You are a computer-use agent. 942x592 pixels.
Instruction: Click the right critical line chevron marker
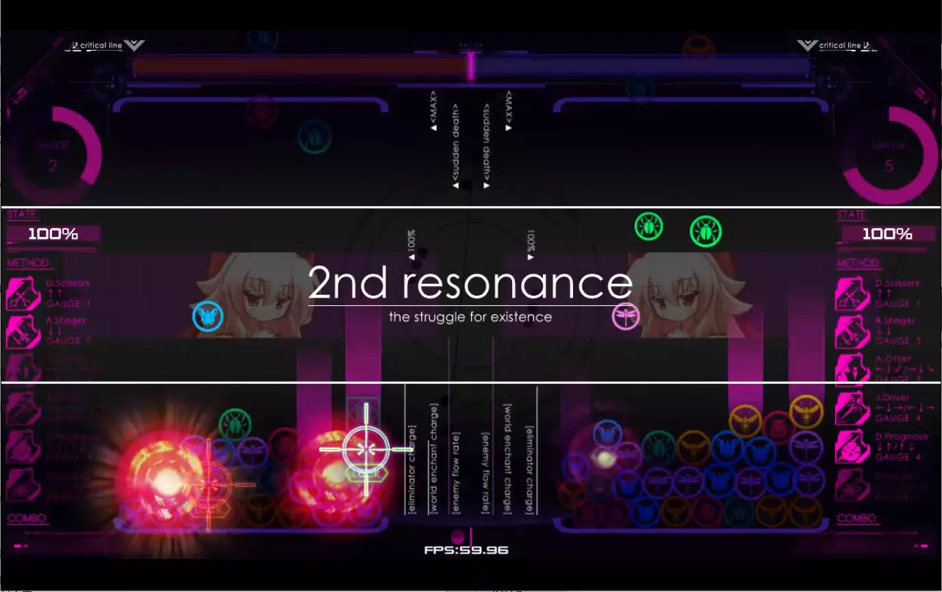[x=808, y=45]
